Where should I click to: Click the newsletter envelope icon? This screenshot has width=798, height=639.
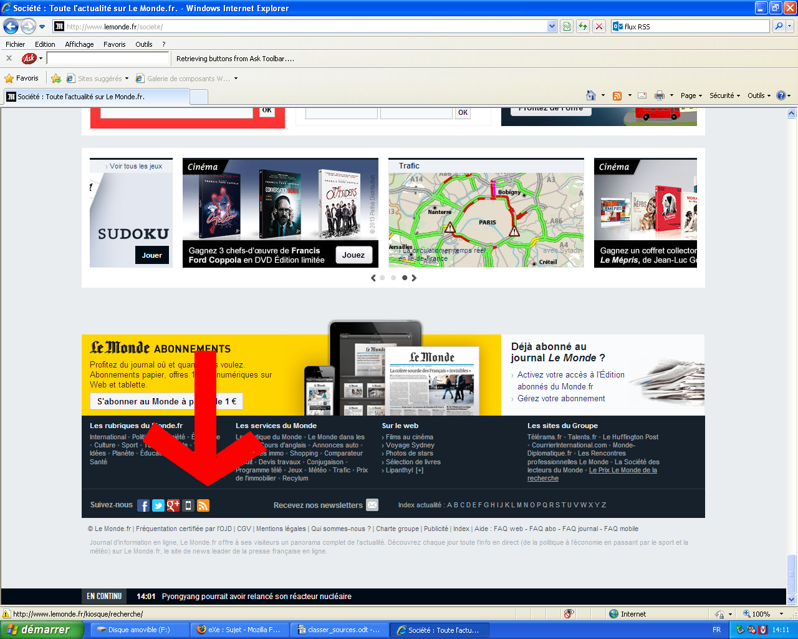coord(372,505)
